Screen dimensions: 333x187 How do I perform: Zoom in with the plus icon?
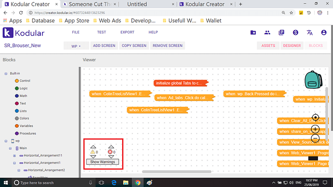[315, 129]
